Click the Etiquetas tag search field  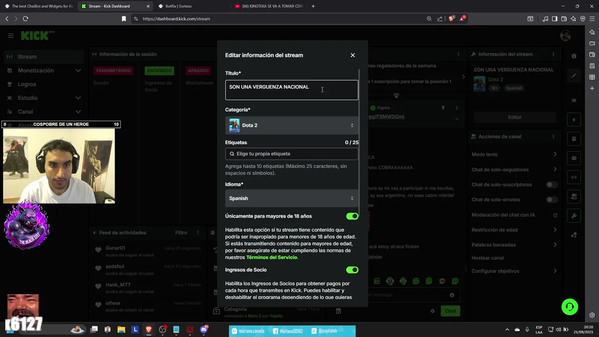tap(292, 154)
